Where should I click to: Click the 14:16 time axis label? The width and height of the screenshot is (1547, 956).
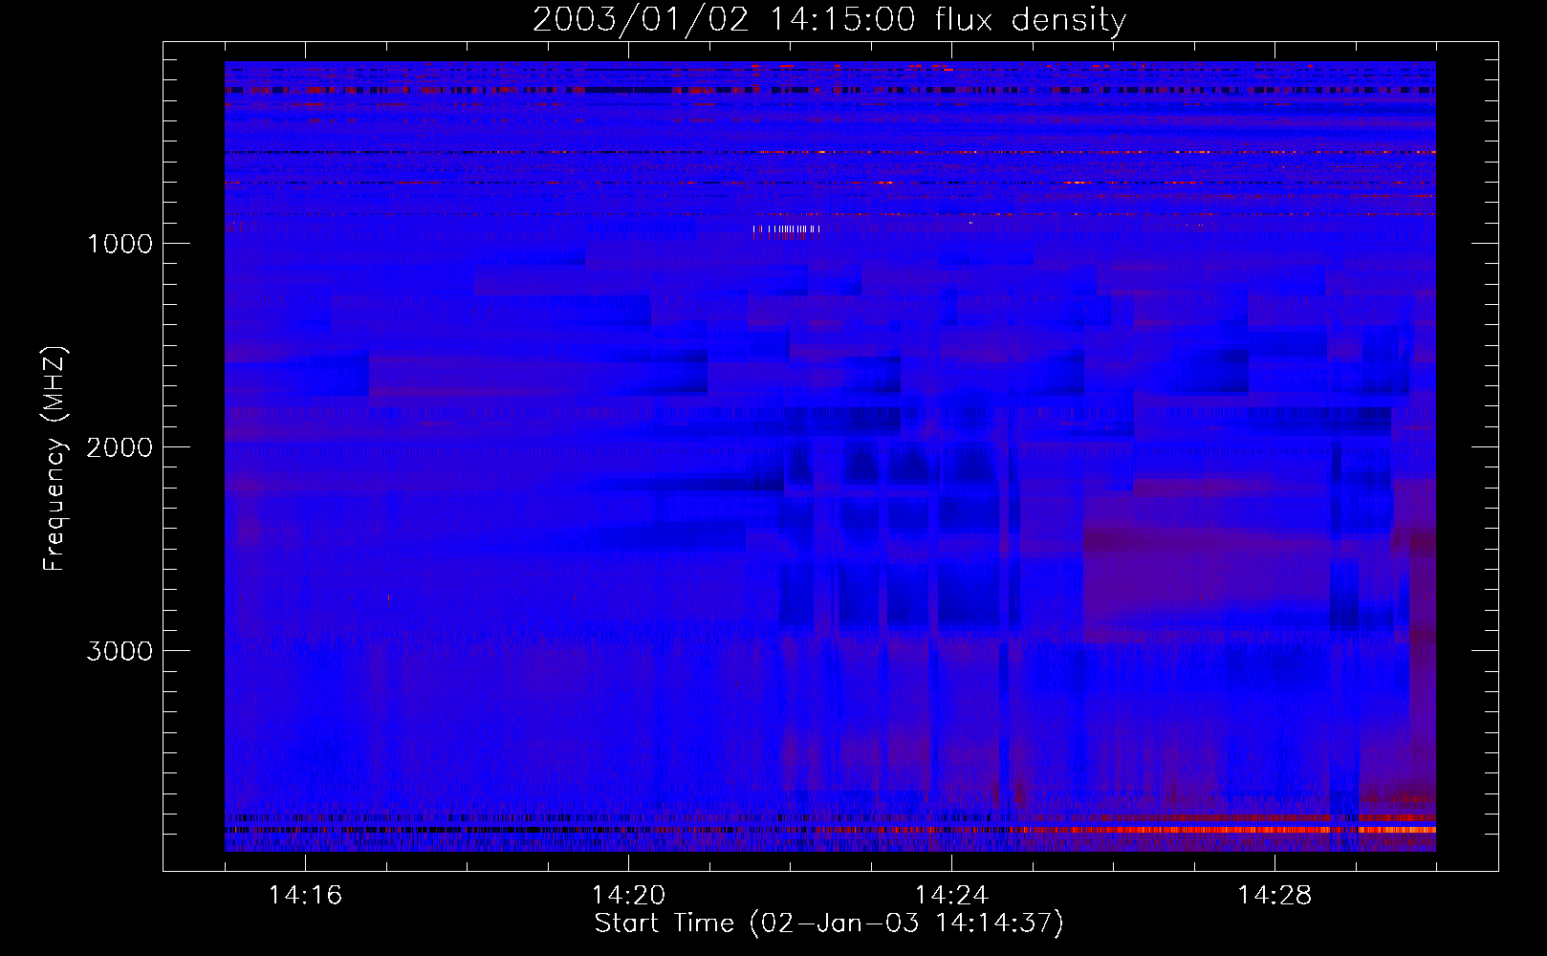pos(305,895)
